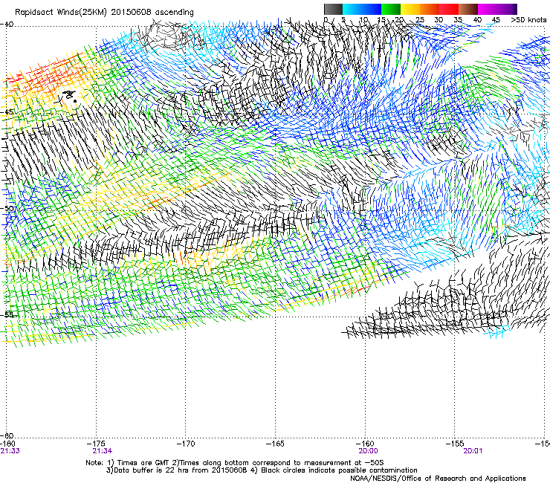Click the '-165' longitude axis label

tap(275, 444)
